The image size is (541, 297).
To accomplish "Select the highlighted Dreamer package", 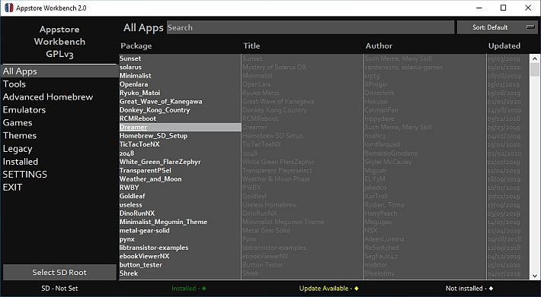I will click(x=180, y=127).
